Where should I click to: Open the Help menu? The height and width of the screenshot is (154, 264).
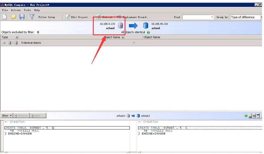pos(37,10)
